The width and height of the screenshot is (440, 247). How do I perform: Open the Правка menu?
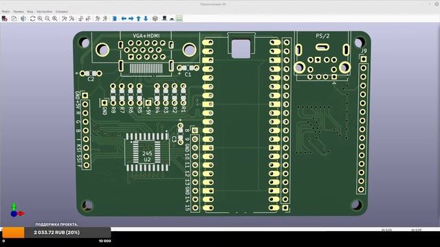pyautogui.click(x=19, y=12)
